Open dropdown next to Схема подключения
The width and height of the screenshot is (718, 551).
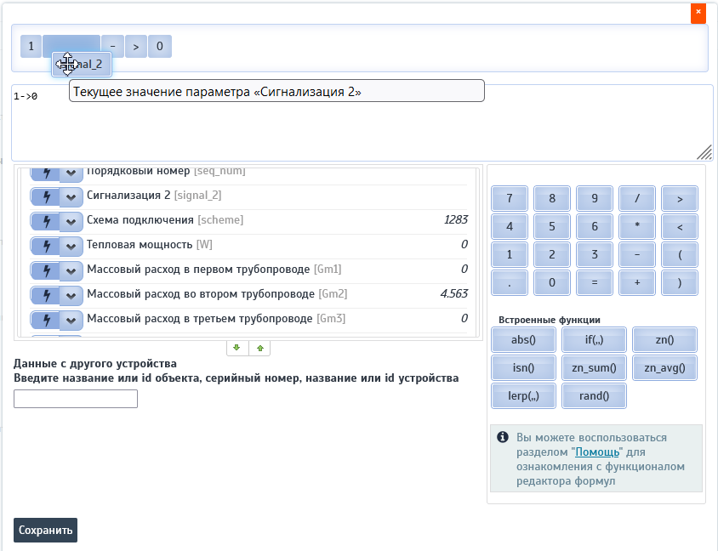71,221
